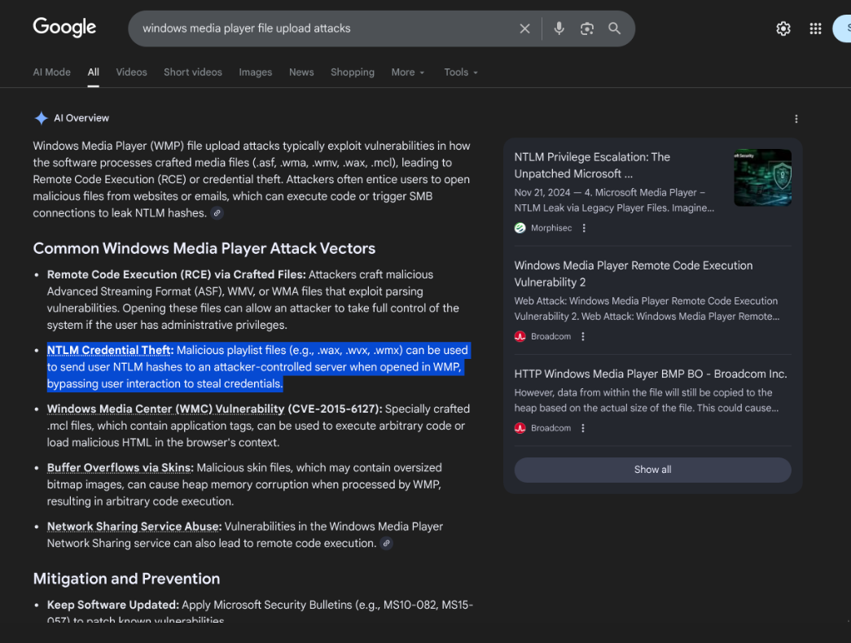The height and width of the screenshot is (643, 851).
Task: Open Morphisec result three-dot menu
Action: [584, 228]
